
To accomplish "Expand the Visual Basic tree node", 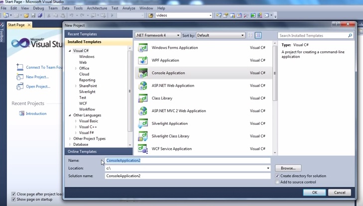I will tap(76, 121).
